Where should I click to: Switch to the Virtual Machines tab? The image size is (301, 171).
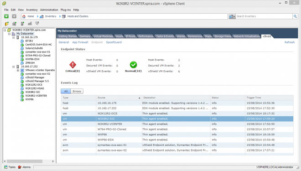click(x=103, y=36)
